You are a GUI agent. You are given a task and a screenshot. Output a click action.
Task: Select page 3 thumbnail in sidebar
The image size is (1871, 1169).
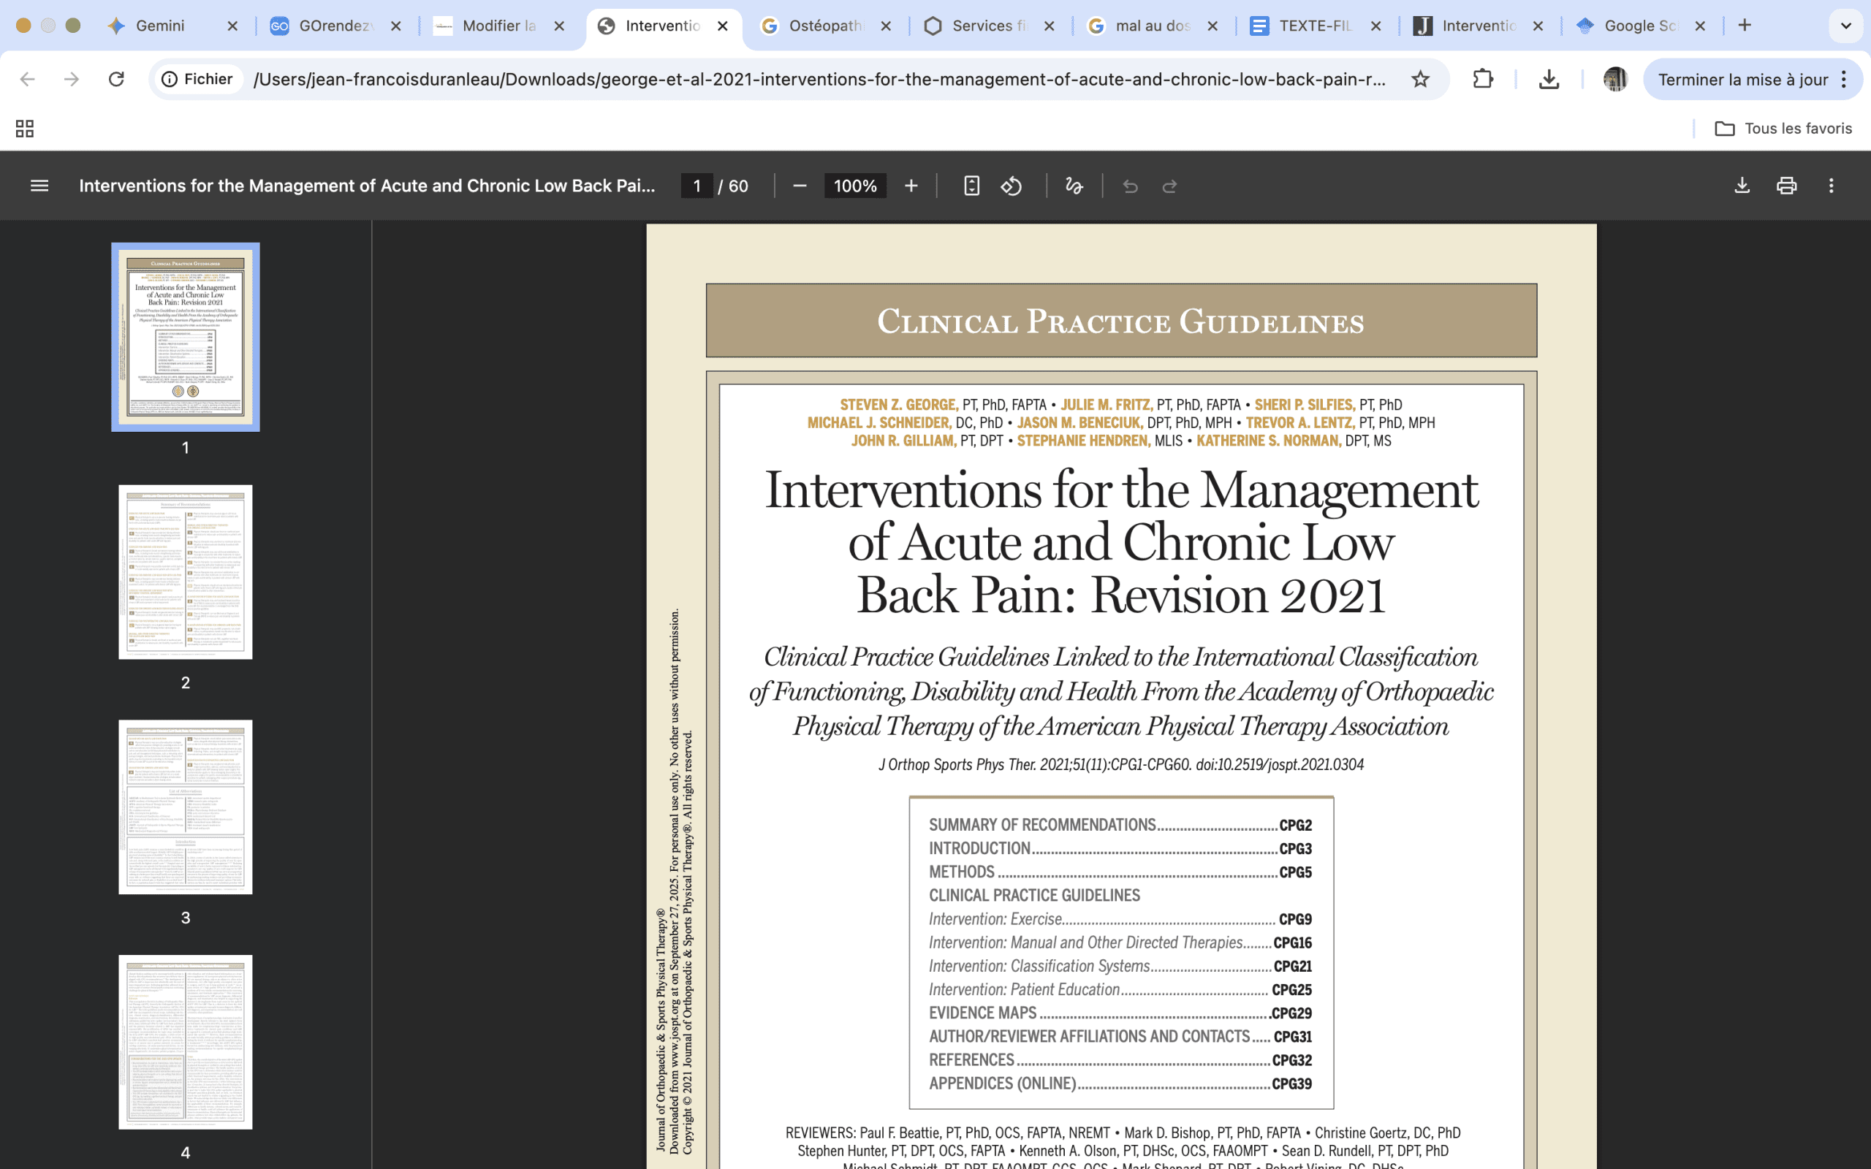(x=186, y=807)
